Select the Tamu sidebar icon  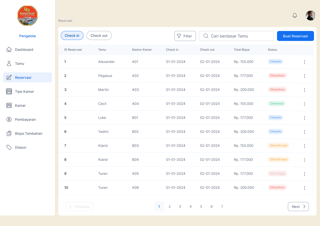click(9, 63)
